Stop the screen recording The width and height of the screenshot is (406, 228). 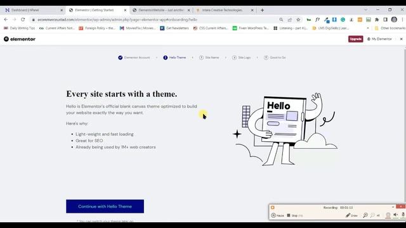[294, 215]
